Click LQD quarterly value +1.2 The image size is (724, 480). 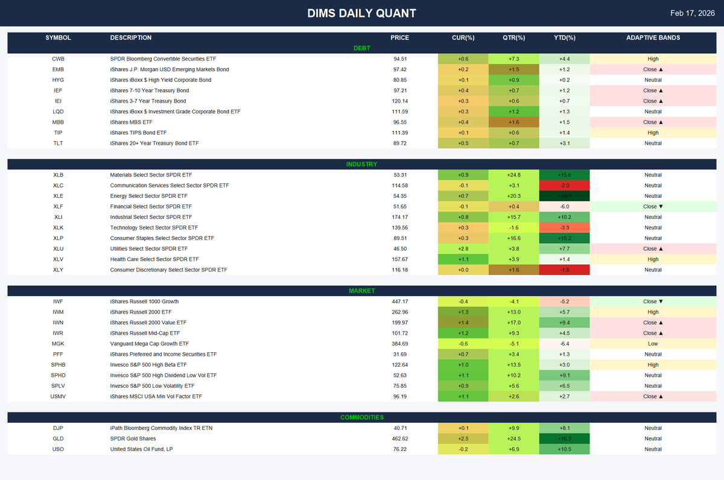[514, 112]
